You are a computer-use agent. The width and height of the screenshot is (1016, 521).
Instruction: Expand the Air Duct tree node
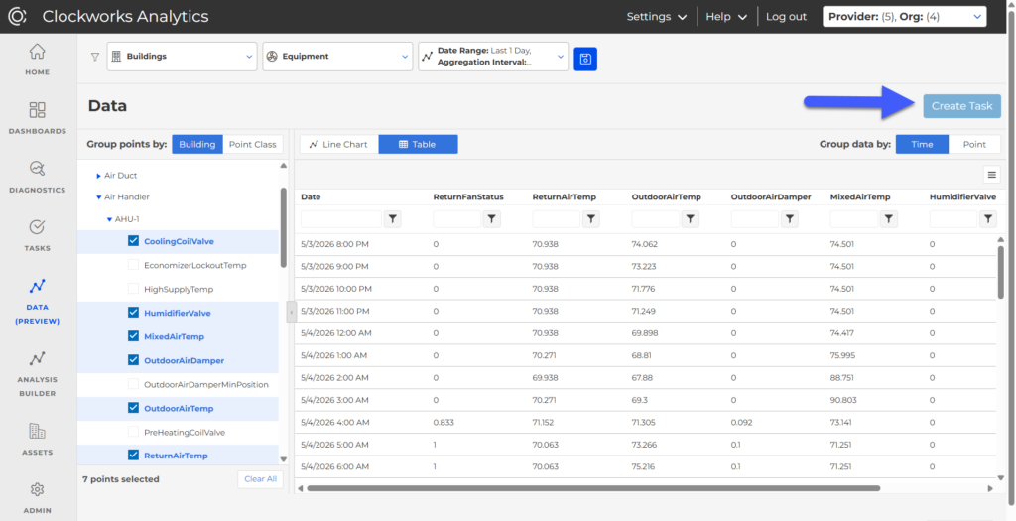(x=98, y=176)
